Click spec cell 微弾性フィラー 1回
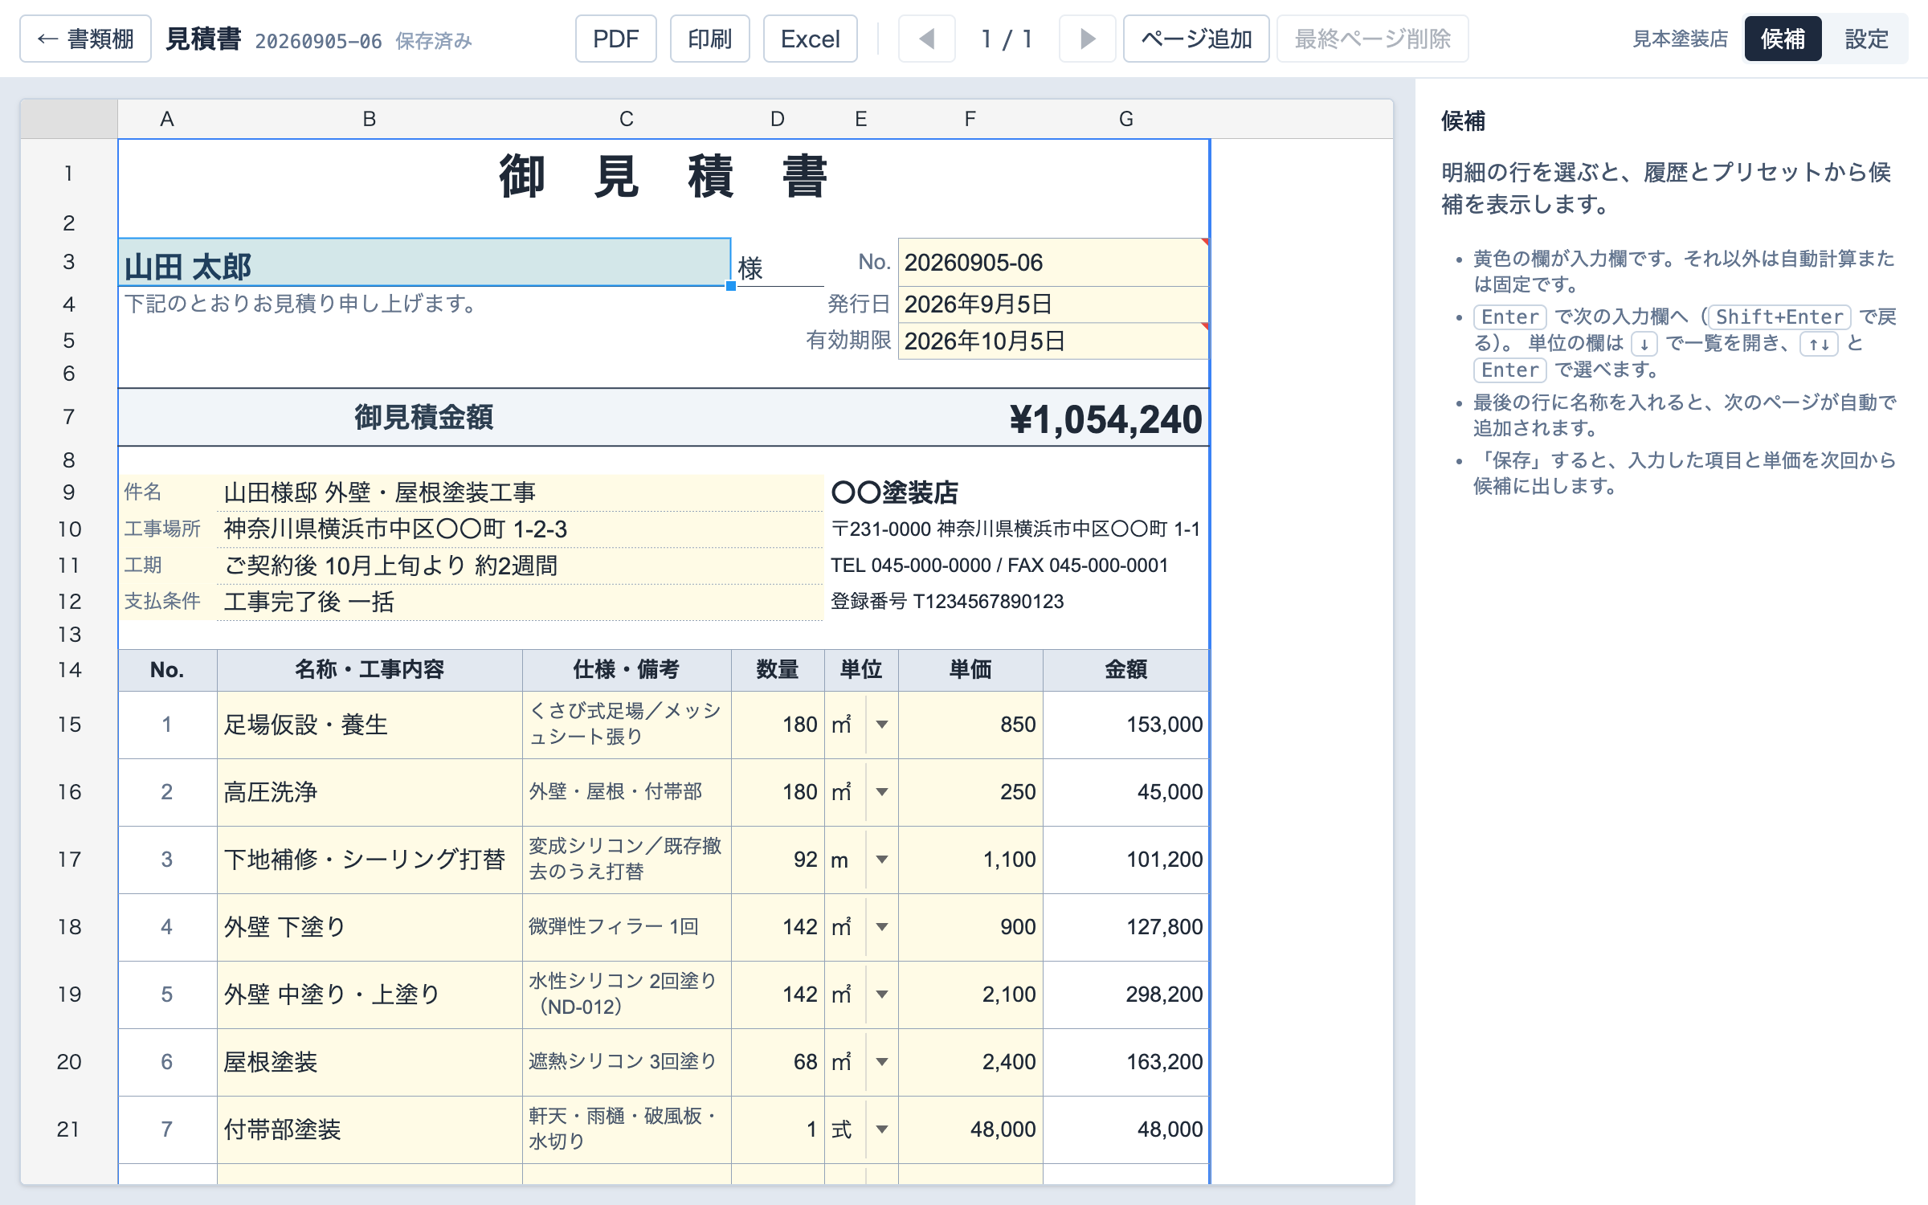 pos(627,927)
